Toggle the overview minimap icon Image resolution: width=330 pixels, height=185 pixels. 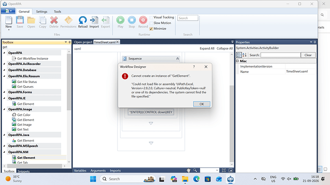231,170
